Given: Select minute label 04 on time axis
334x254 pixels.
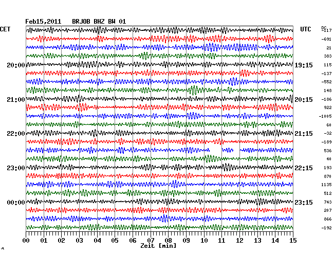Looking at the screenshot, I should pos(97,241).
